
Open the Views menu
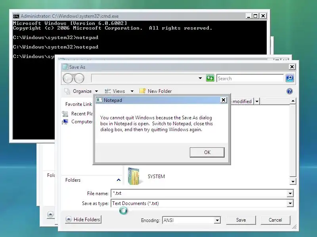click(x=115, y=91)
